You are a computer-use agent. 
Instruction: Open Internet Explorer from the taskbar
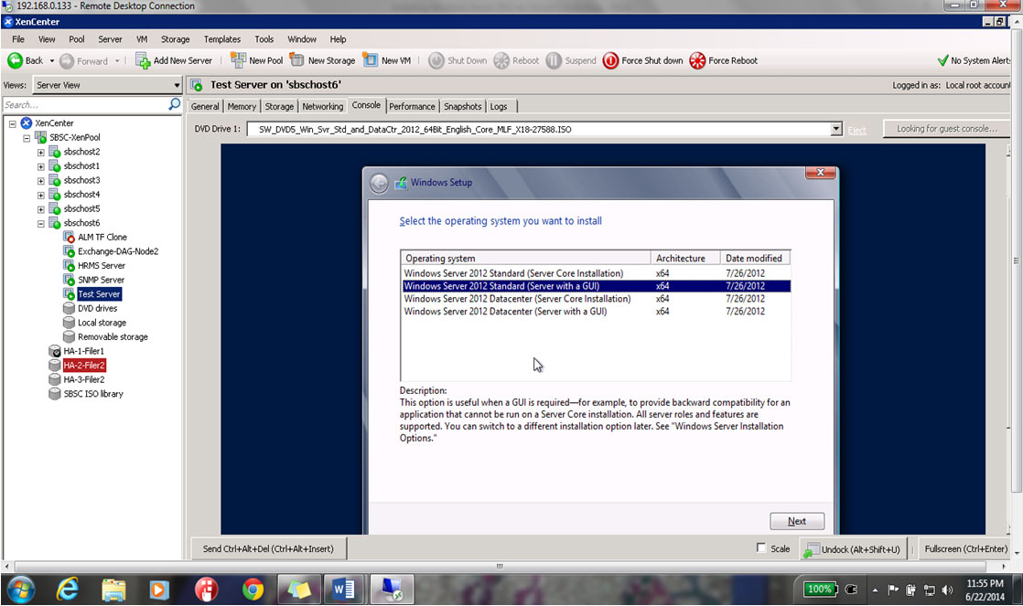[67, 590]
